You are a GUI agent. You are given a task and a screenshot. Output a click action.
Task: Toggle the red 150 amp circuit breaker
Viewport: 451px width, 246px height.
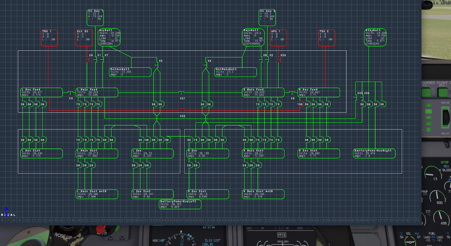(x=300, y=104)
